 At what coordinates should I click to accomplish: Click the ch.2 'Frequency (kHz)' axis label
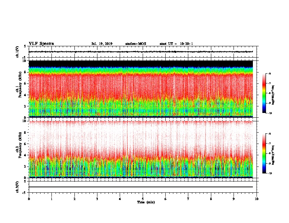pos(20,145)
